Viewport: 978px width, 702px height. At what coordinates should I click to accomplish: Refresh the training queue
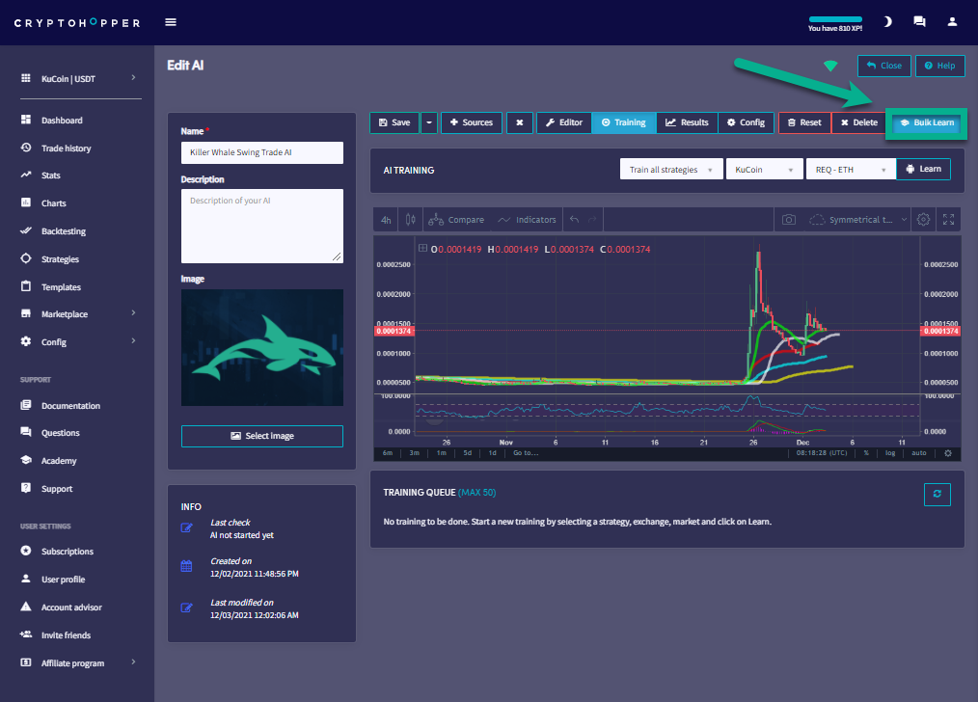pos(937,494)
